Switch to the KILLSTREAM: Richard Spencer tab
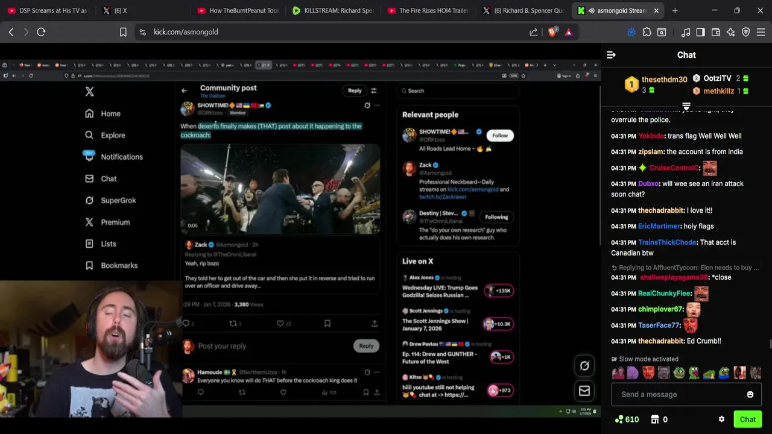 pyautogui.click(x=334, y=10)
